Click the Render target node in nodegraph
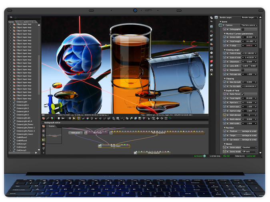Image resolution: width=270 pixels, height=202 pixels. pyautogui.click(x=115, y=146)
